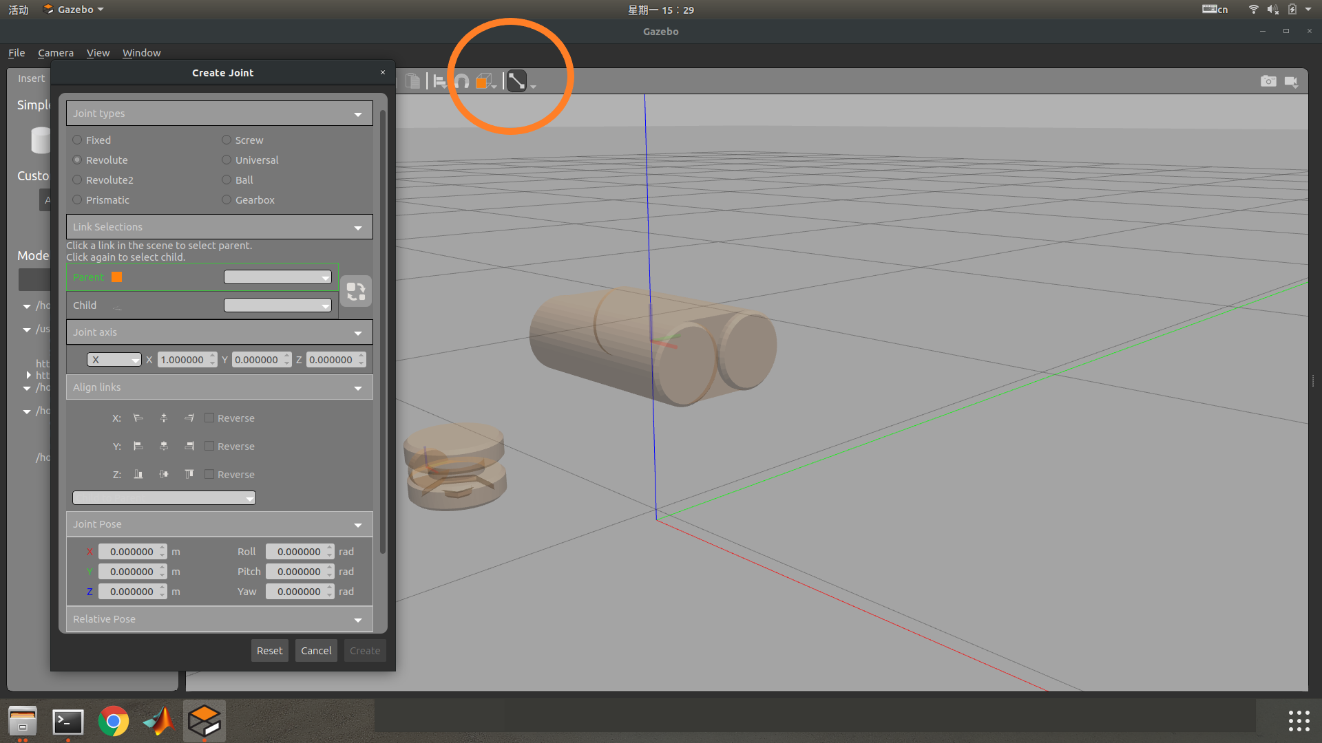The height and width of the screenshot is (743, 1322).
Task: Select the Prismatic joint type
Action: (77, 200)
